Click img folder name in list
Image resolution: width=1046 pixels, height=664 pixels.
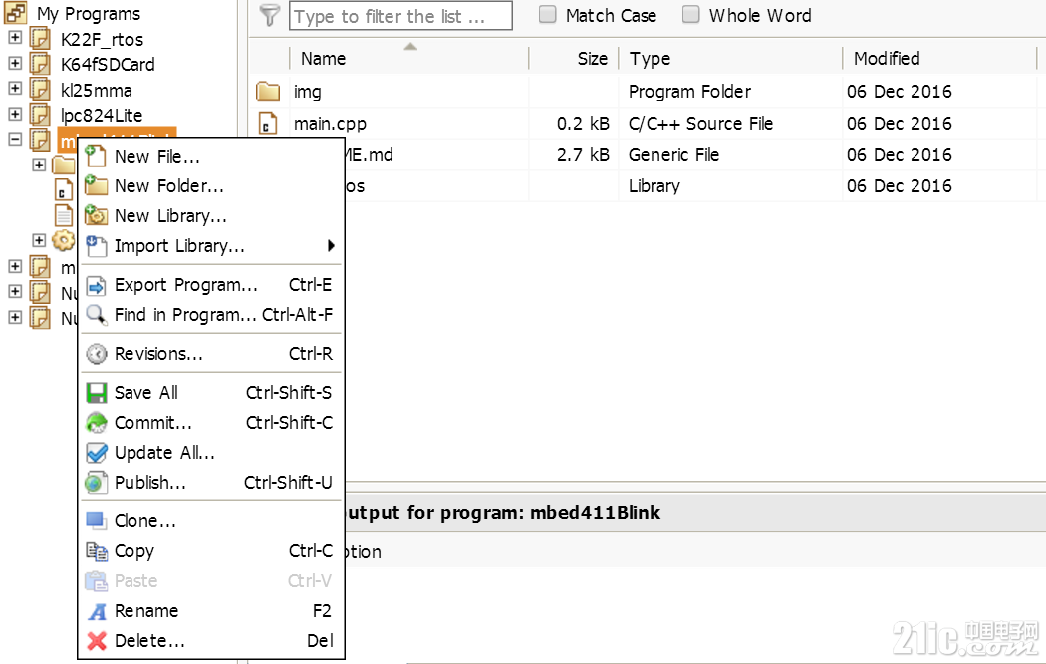tap(308, 92)
